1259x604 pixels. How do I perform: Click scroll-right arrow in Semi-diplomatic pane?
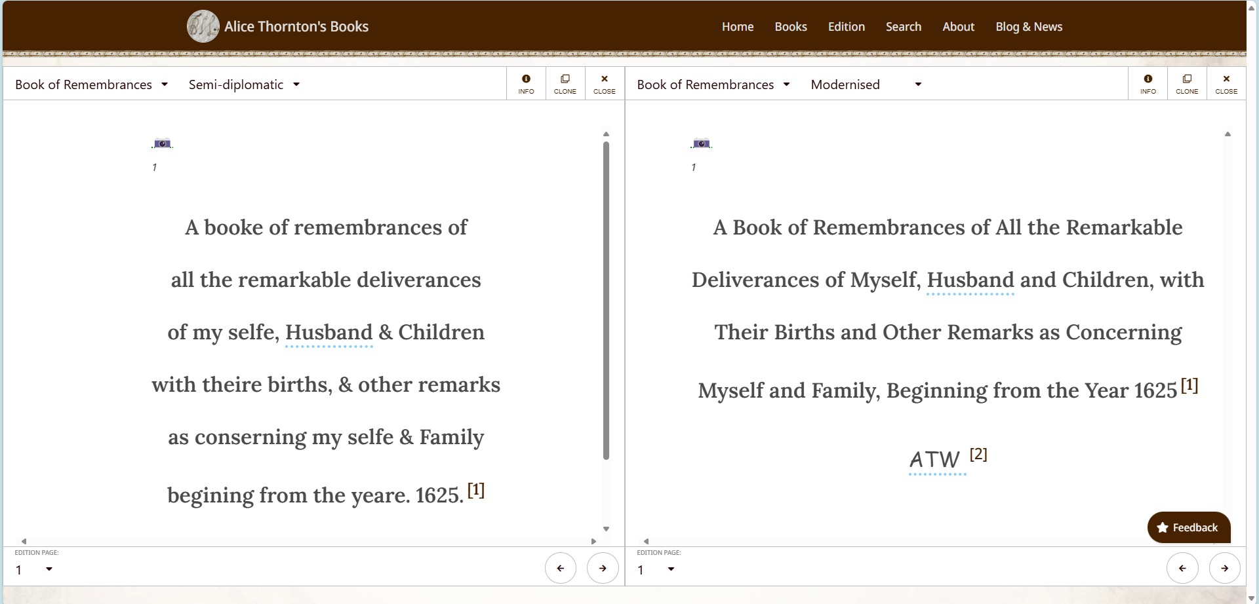pyautogui.click(x=593, y=541)
